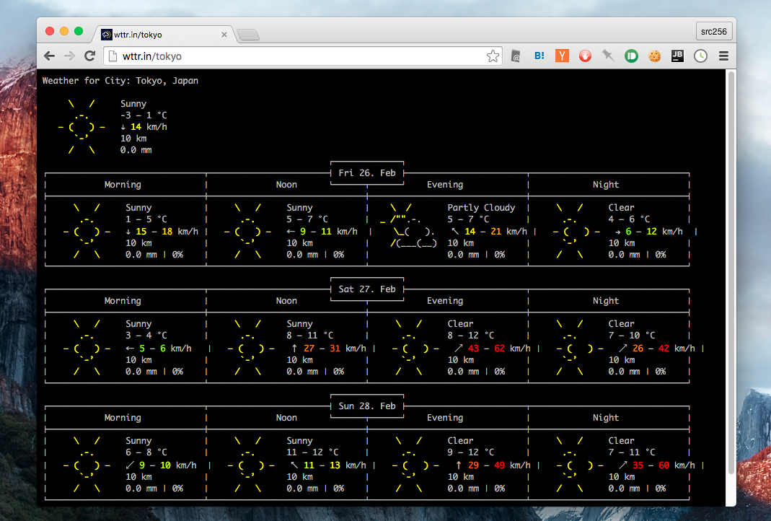Click the vertical page scrollbar
Image resolution: width=771 pixels, height=521 pixels.
[730, 274]
